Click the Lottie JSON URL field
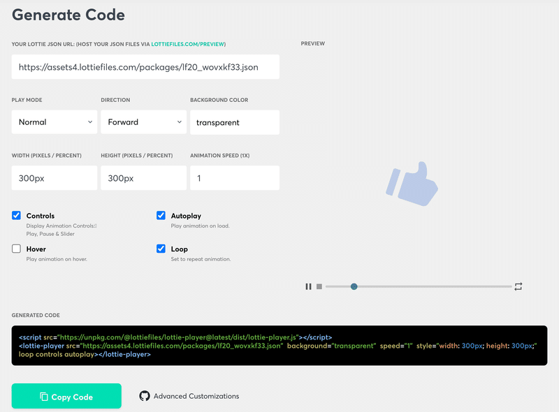This screenshot has height=412, width=559. [145, 67]
